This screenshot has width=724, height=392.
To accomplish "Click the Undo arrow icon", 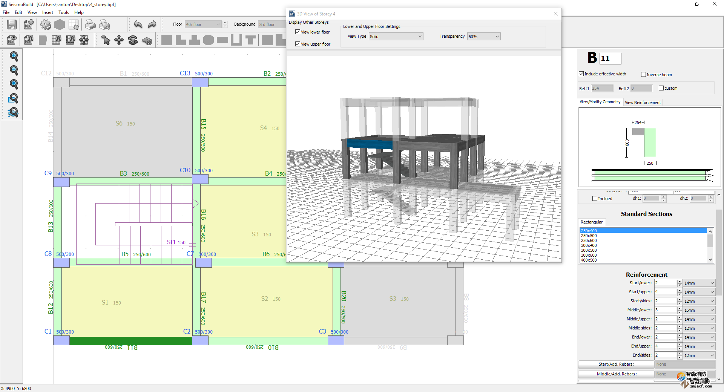I will point(138,25).
